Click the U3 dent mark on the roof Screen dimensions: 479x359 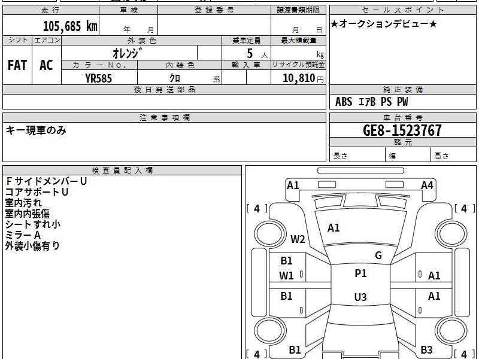[x=360, y=297]
